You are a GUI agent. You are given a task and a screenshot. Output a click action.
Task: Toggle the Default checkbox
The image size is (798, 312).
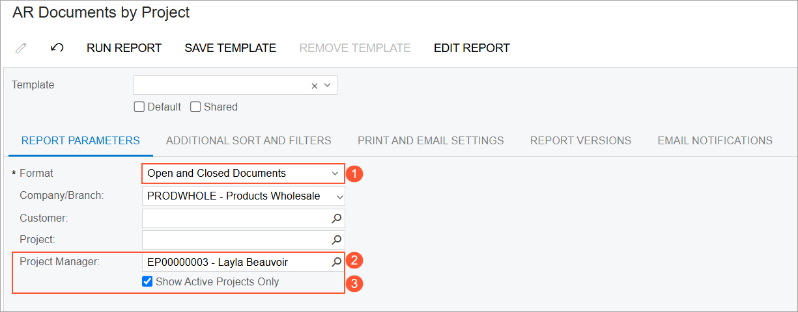coord(139,107)
